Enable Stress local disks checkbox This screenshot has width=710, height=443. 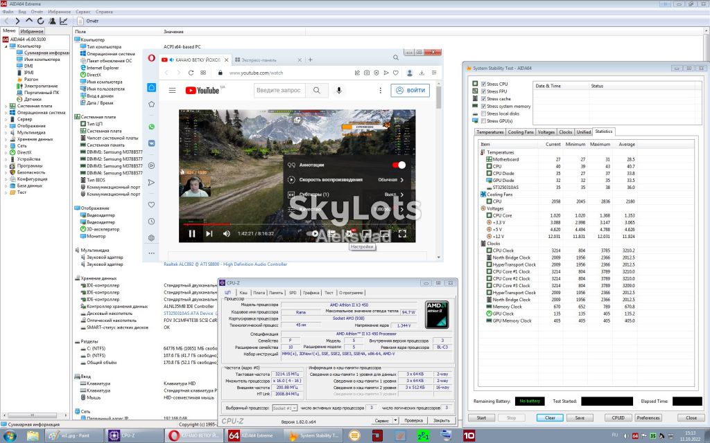pos(483,114)
